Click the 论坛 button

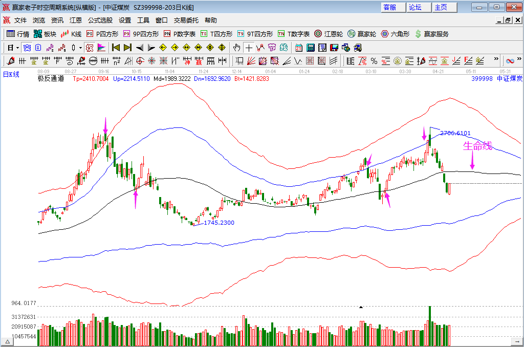pyautogui.click(x=419, y=7)
